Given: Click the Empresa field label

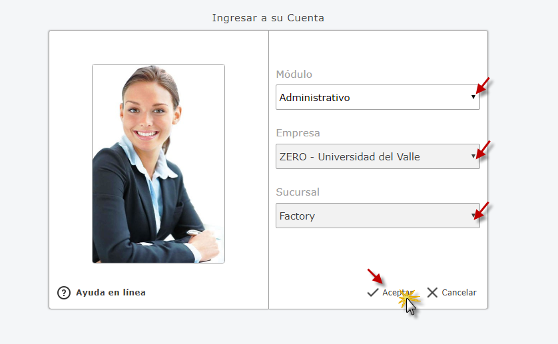Looking at the screenshot, I should pyautogui.click(x=298, y=133).
